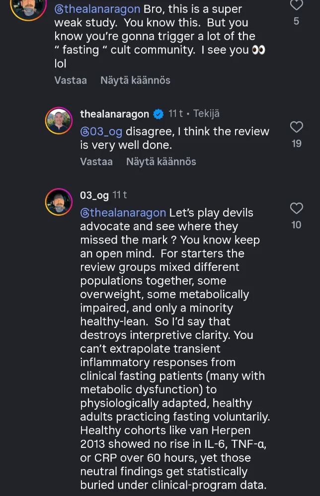This screenshot has width=320, height=496.
Task: Open @thealanaragon mention in the top comment
Action: [x=97, y=9]
